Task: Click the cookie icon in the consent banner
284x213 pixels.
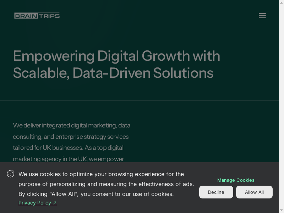Action: point(11,174)
